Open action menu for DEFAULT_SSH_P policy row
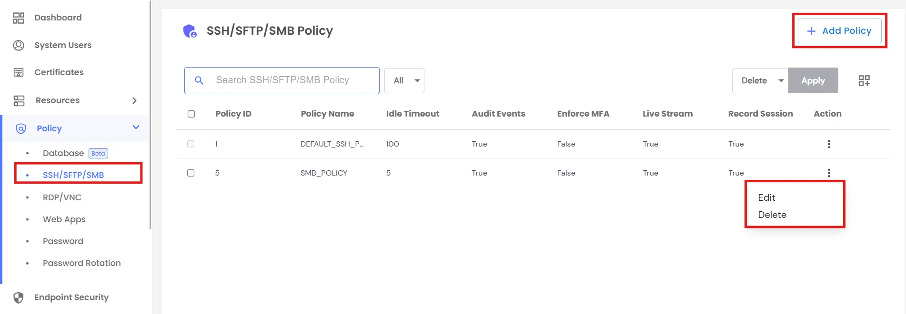 829,144
